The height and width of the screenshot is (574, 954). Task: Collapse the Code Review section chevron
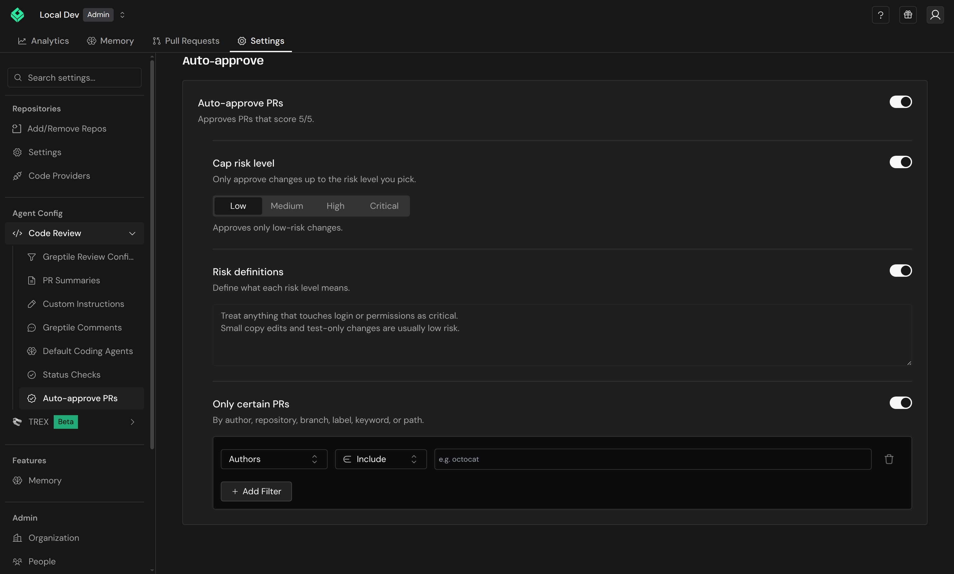coord(132,233)
